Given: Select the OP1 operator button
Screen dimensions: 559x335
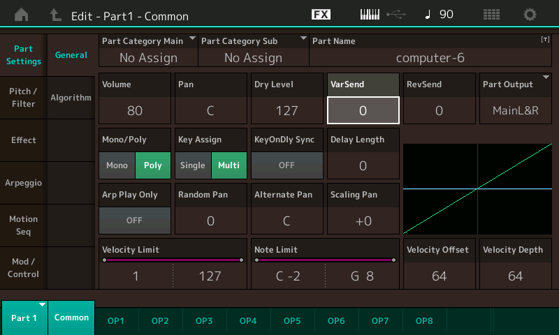Looking at the screenshot, I should [116, 320].
